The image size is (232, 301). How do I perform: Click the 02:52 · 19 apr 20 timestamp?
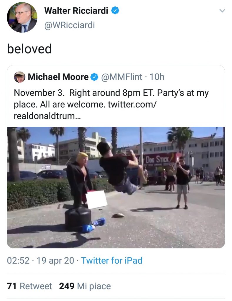click(x=41, y=260)
